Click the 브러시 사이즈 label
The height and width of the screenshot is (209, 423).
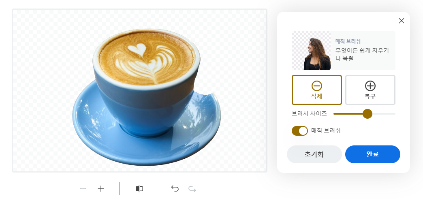[x=309, y=113]
